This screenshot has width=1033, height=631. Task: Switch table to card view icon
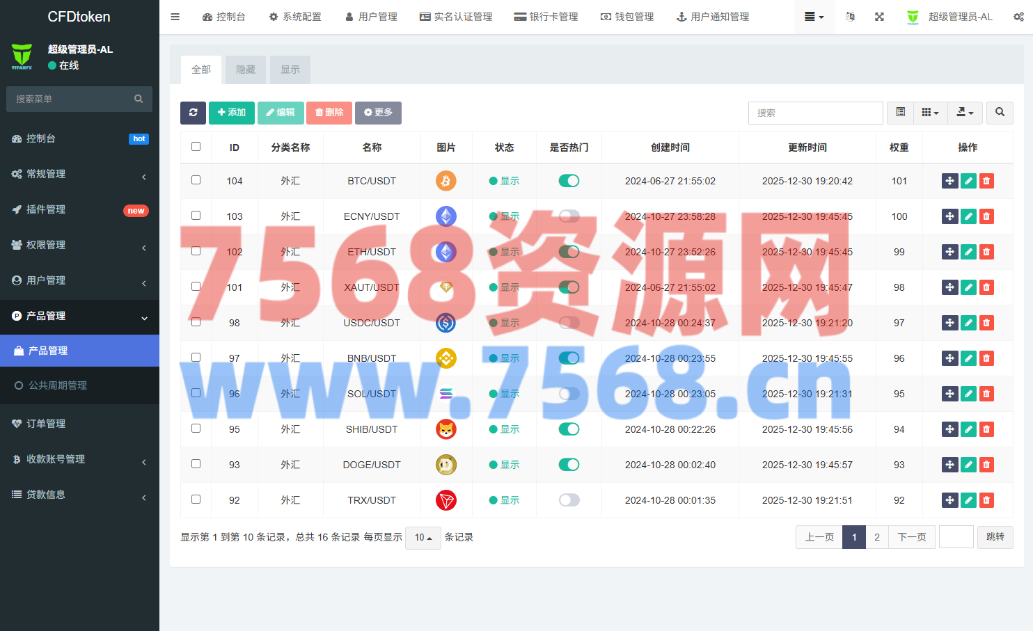click(900, 113)
